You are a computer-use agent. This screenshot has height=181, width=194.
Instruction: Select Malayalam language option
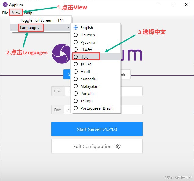pos(96,86)
